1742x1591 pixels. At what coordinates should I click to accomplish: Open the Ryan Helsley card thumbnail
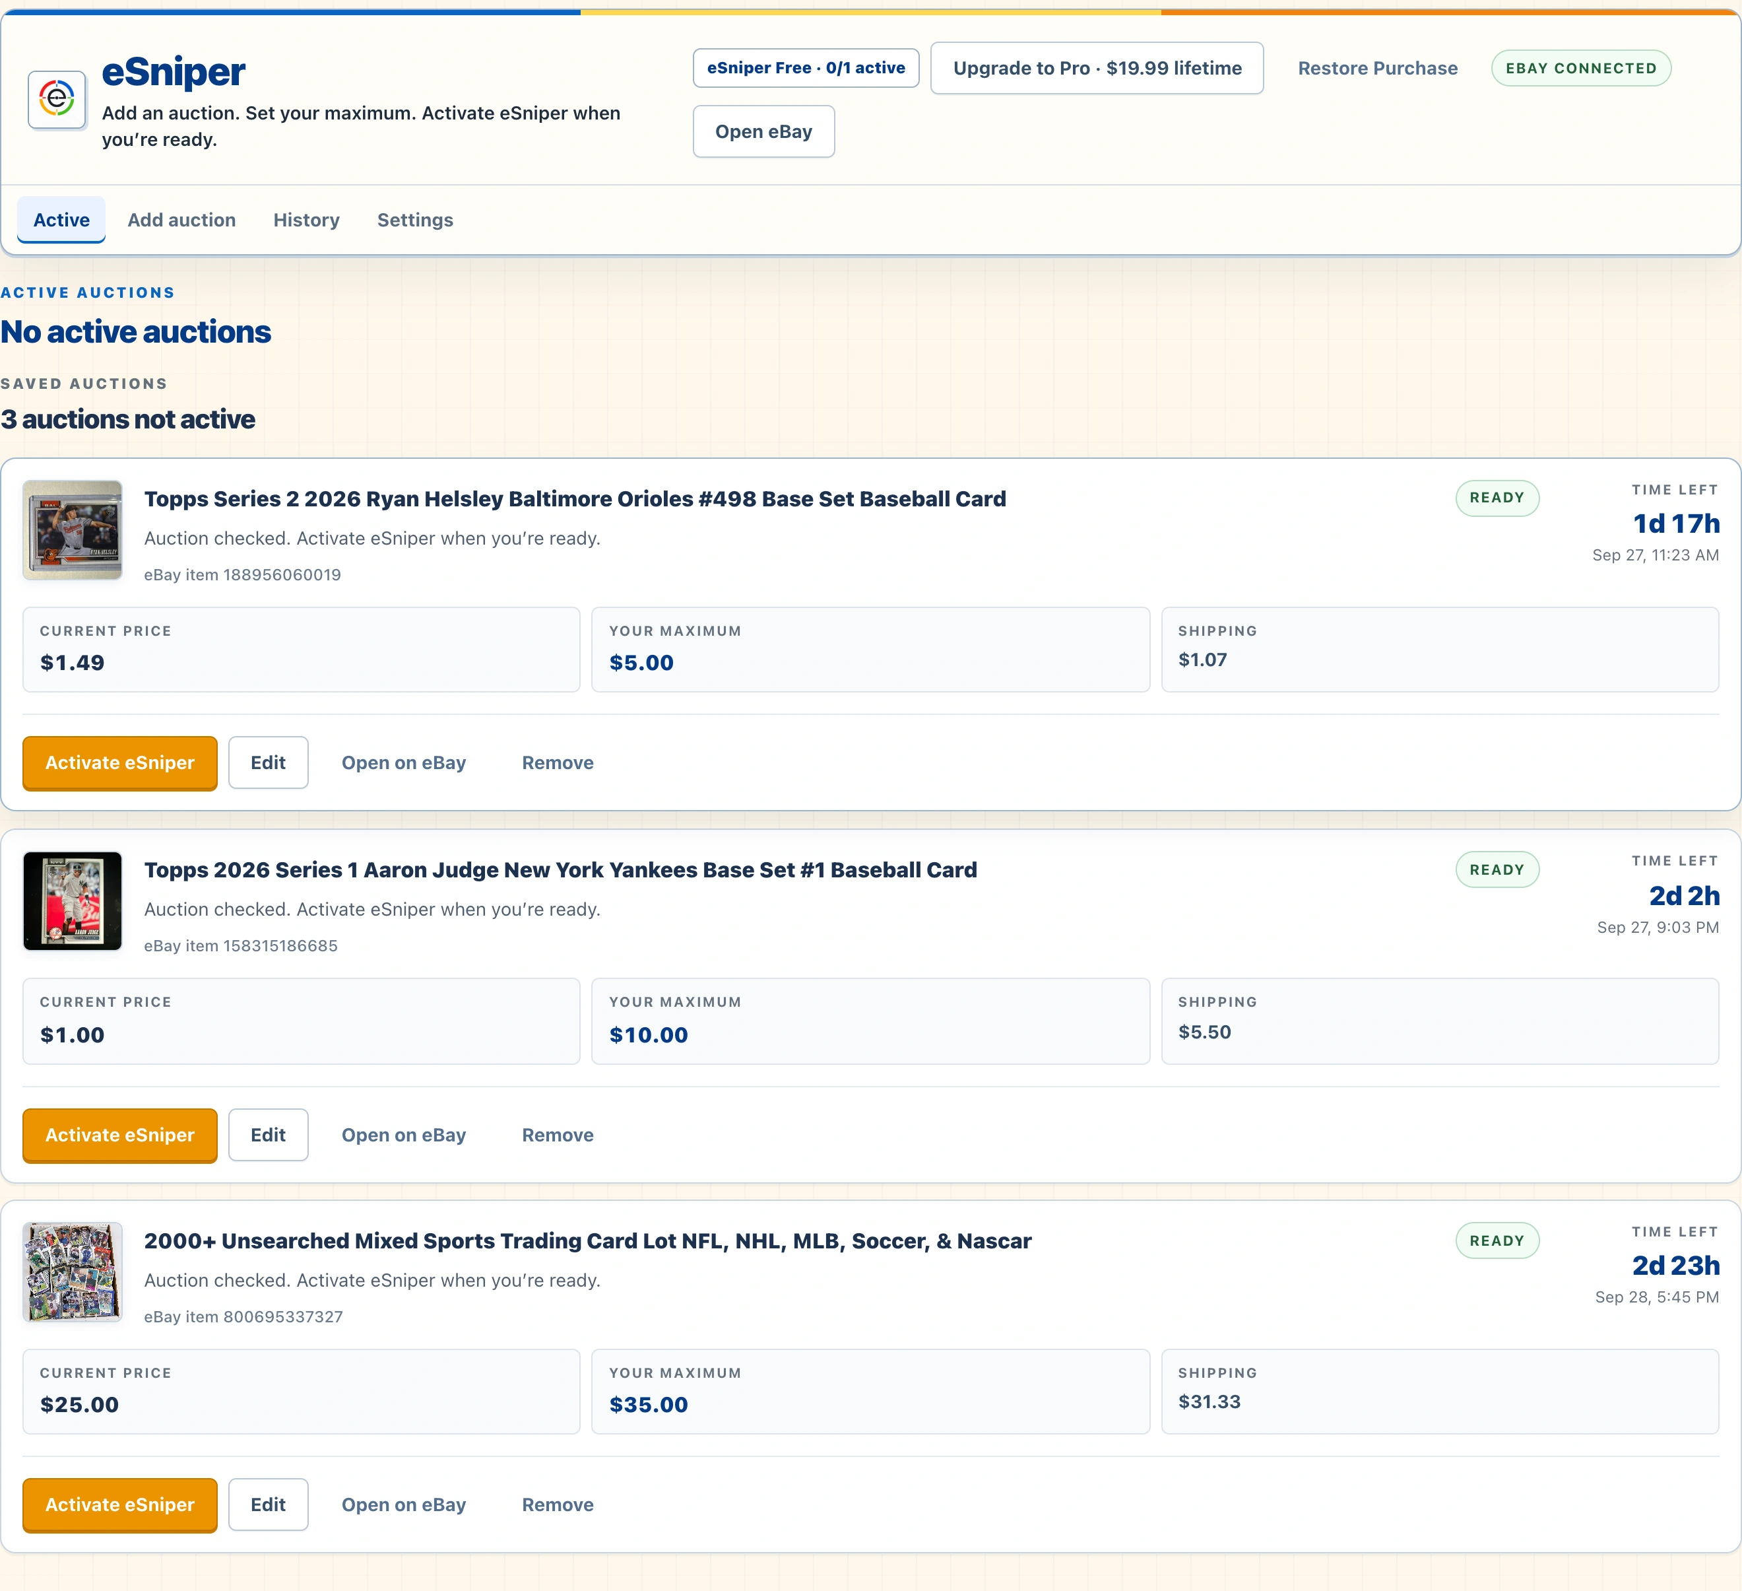pos(73,530)
